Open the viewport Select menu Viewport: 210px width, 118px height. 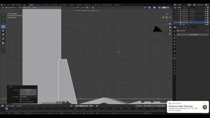[25, 8]
